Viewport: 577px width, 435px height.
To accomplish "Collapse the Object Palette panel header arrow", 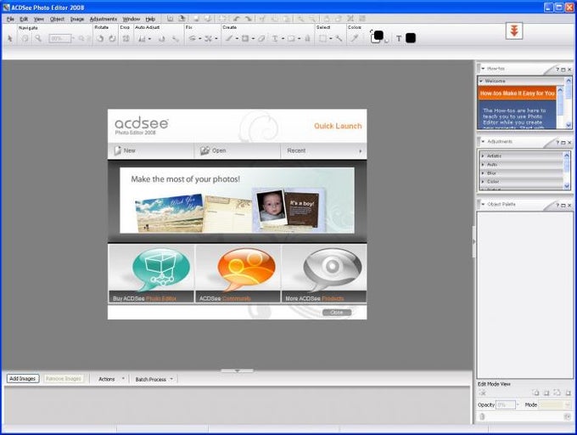I will point(483,204).
